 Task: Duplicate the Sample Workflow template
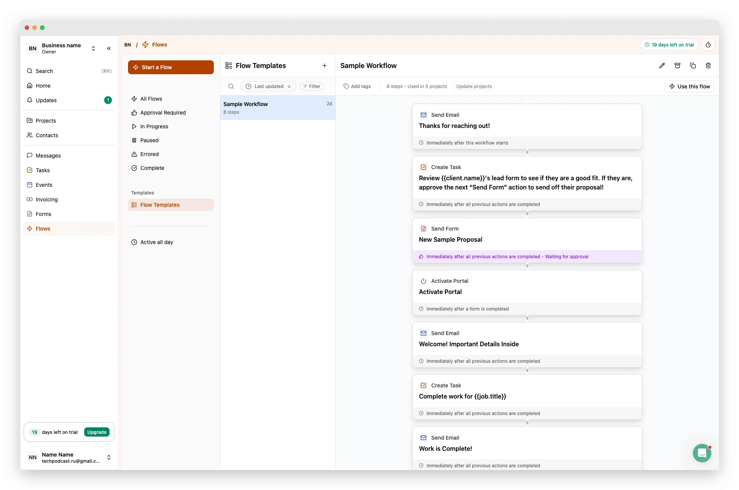tap(693, 66)
